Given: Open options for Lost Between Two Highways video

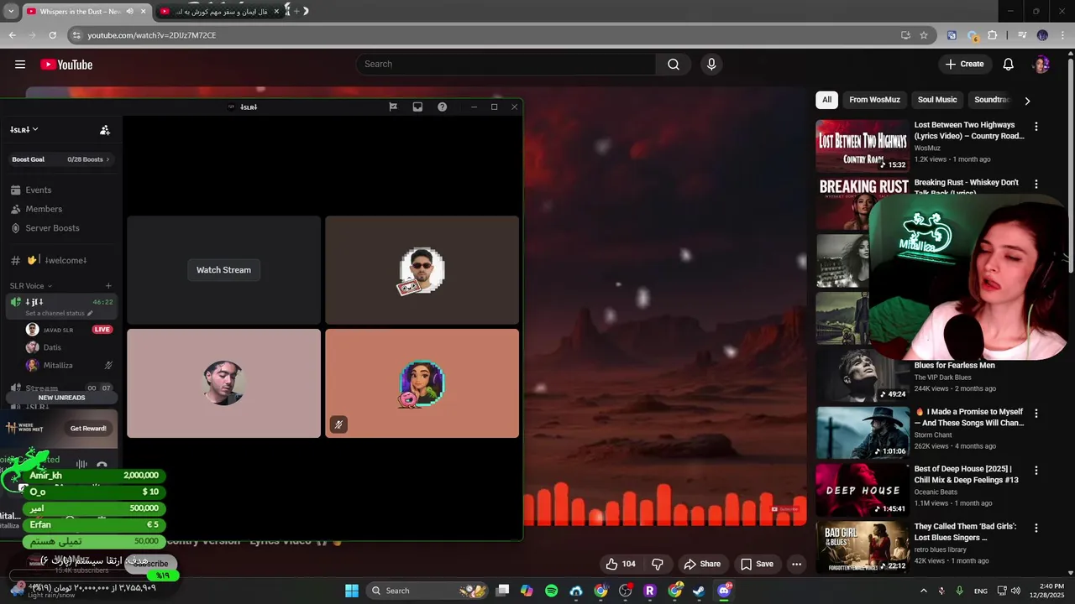Looking at the screenshot, I should pos(1036,127).
